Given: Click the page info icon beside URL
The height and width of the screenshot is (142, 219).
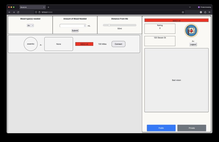Looking at the screenshot, I should tap(39, 12).
